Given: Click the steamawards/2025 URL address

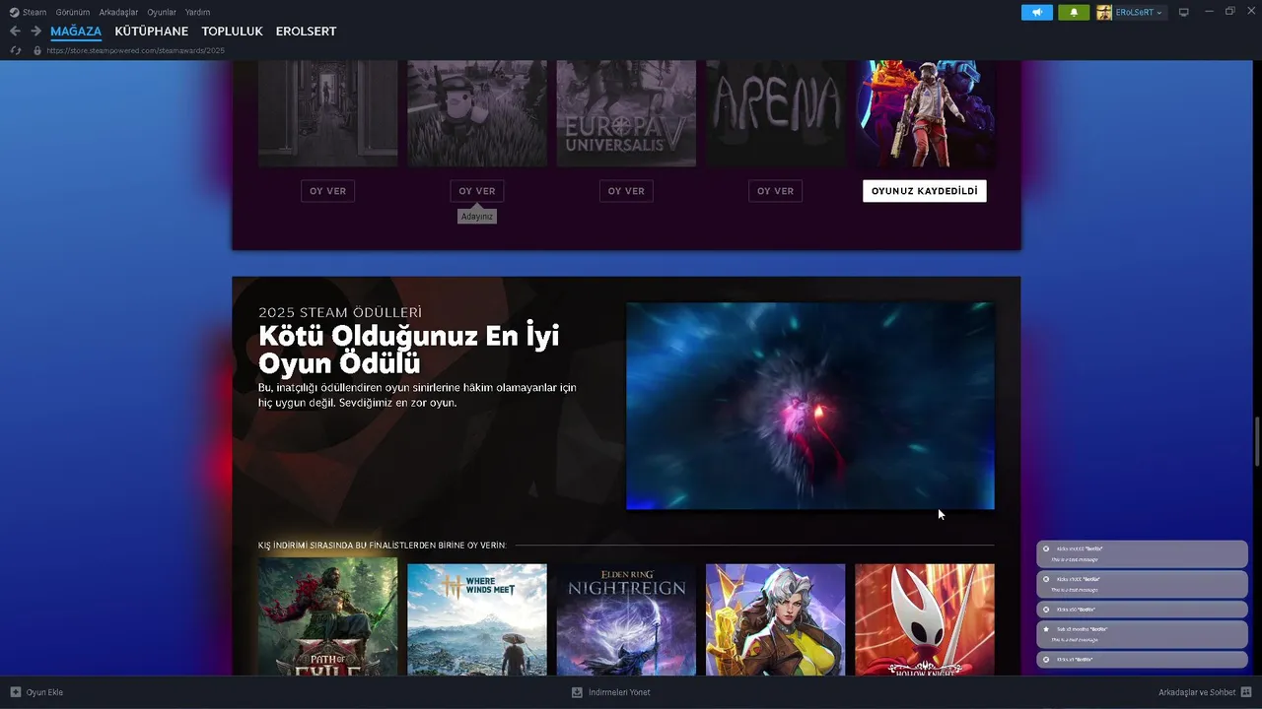Looking at the screenshot, I should [136, 50].
